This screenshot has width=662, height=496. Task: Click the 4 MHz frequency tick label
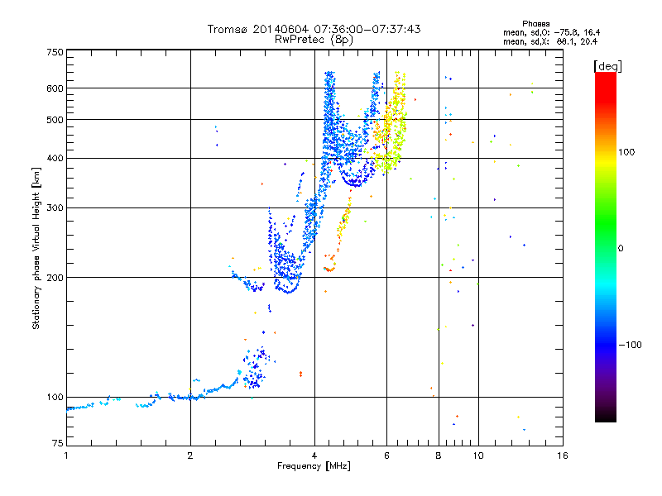314,455
